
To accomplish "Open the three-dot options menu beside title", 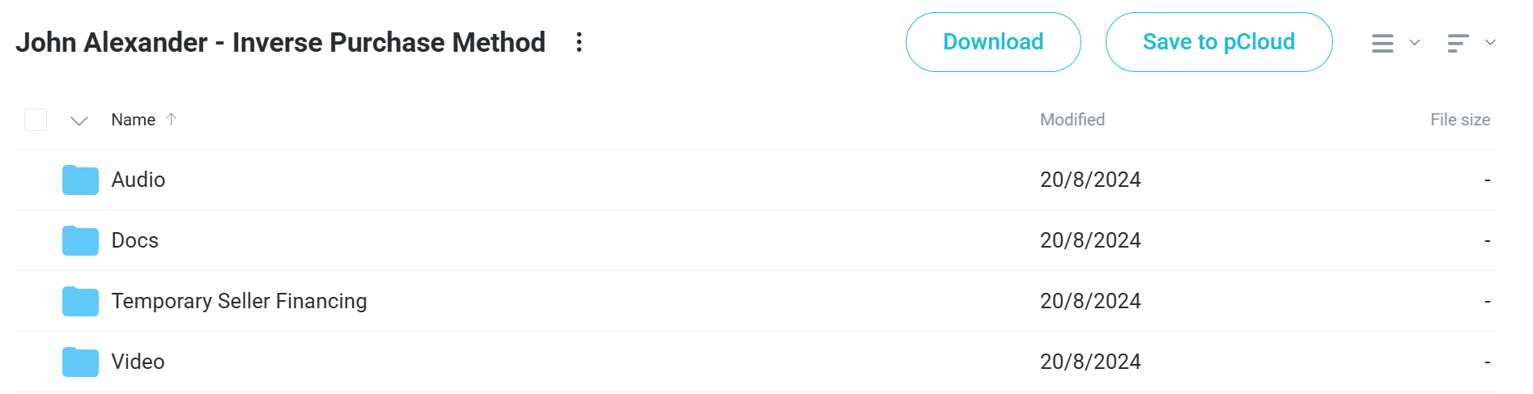I will point(579,42).
